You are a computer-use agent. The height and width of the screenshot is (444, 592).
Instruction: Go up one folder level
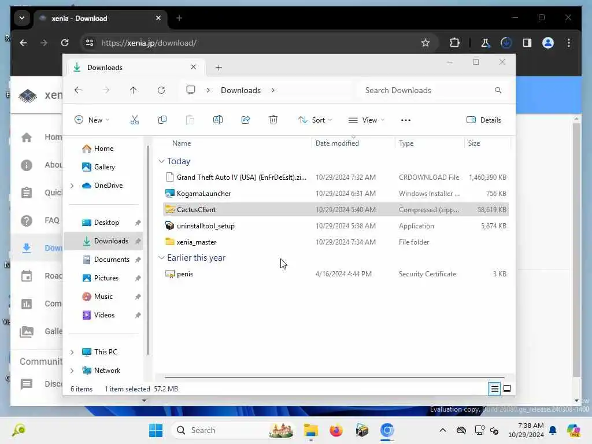(134, 90)
